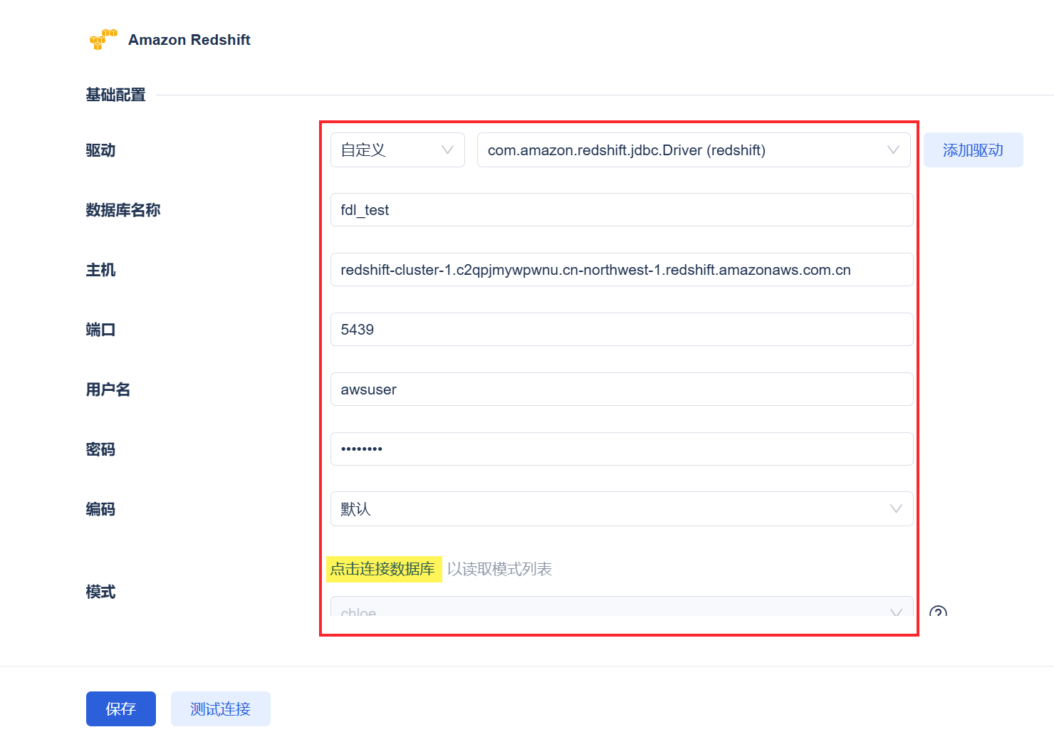Image resolution: width=1054 pixels, height=732 pixels.
Task: Focus the 数据库名称 field containing fdl_test
Action: coord(622,210)
